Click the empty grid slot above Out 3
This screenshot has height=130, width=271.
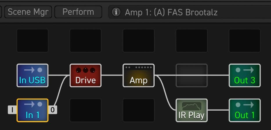pos(245,41)
